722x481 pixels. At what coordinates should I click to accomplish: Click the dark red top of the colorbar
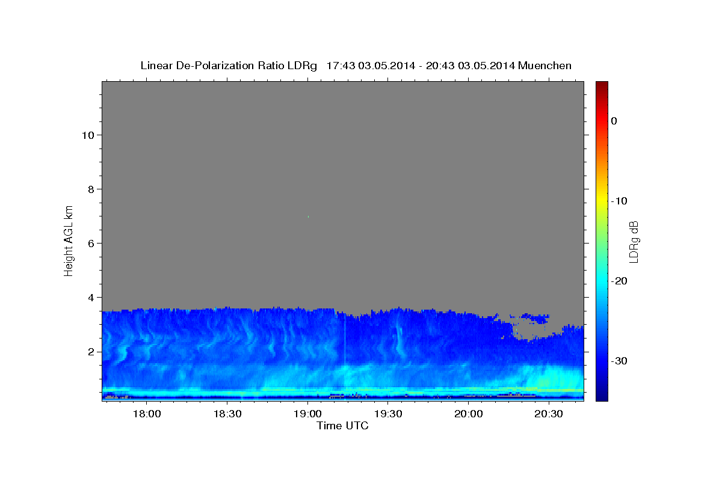[x=602, y=85]
